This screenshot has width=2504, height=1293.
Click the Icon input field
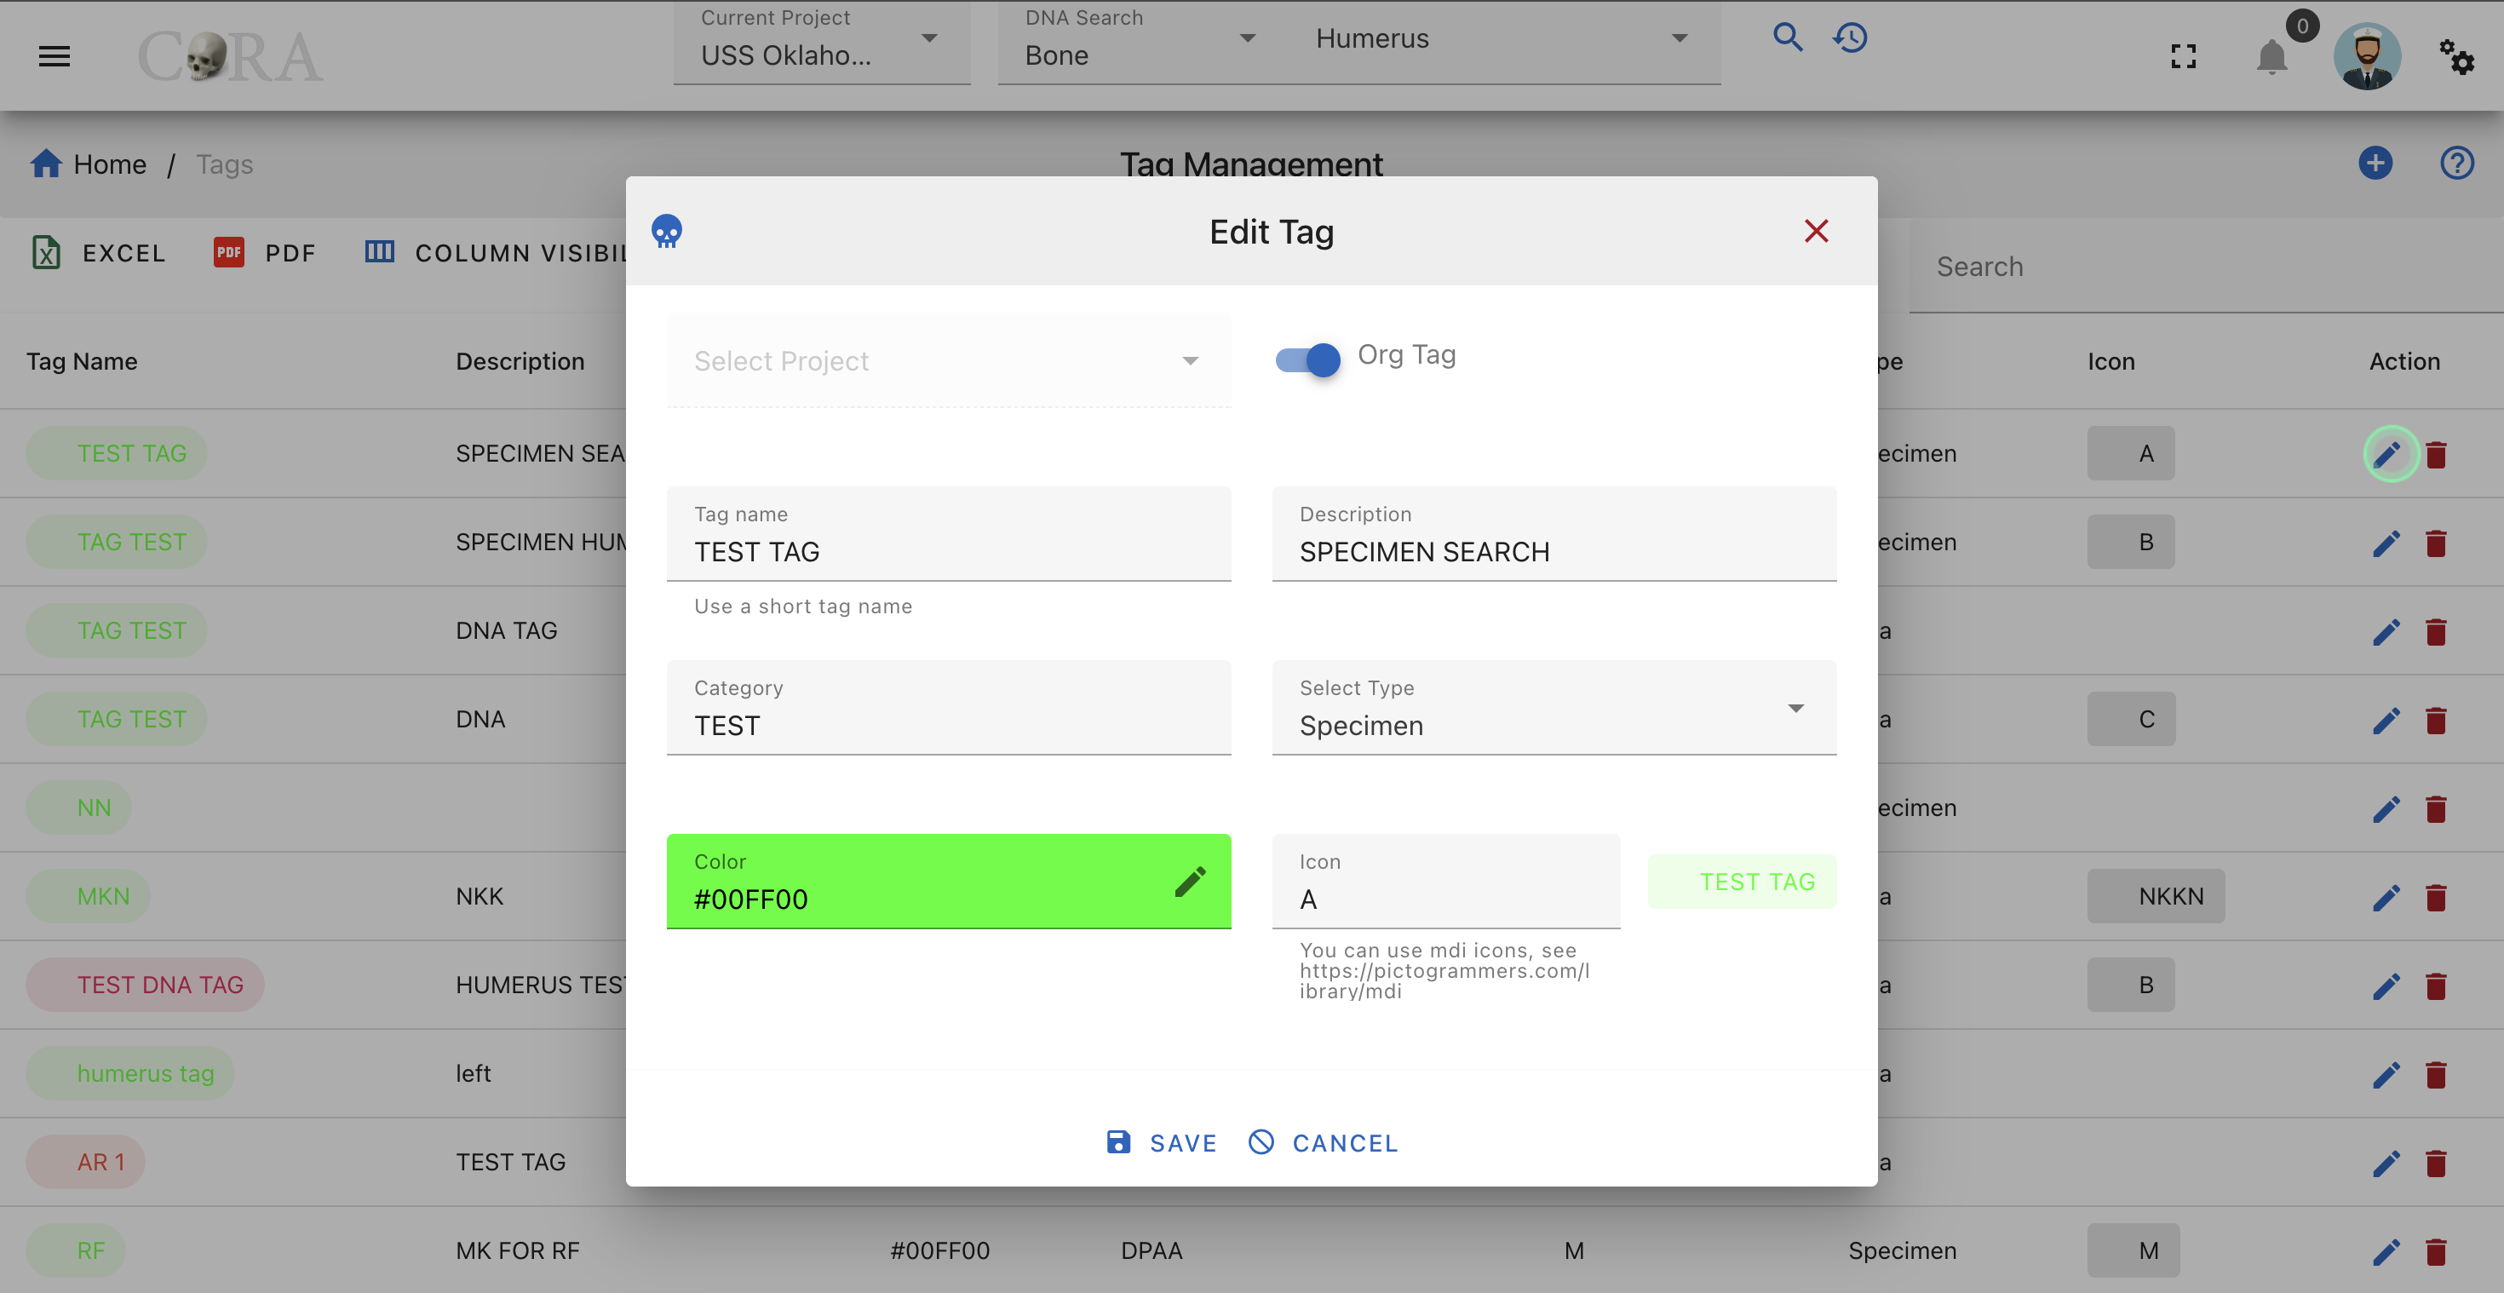(x=1445, y=881)
